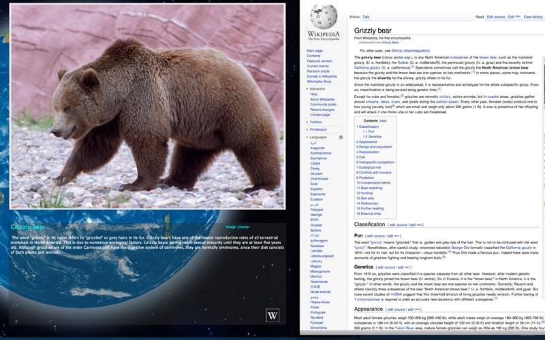Open the Grizzly (disambiguation) link
This screenshot has height=340, width=545.
point(411,50)
